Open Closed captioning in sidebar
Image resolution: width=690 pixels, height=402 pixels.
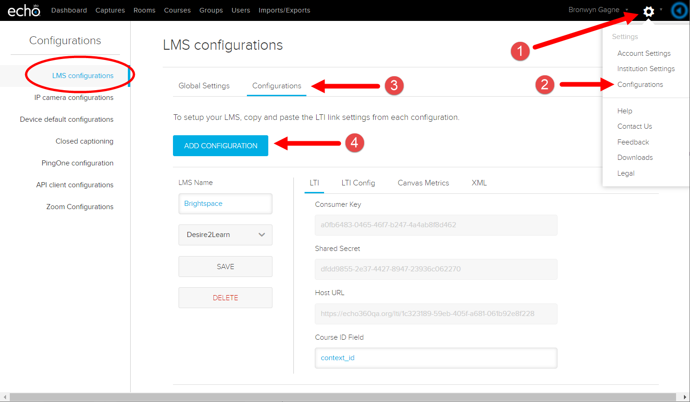[x=85, y=141]
